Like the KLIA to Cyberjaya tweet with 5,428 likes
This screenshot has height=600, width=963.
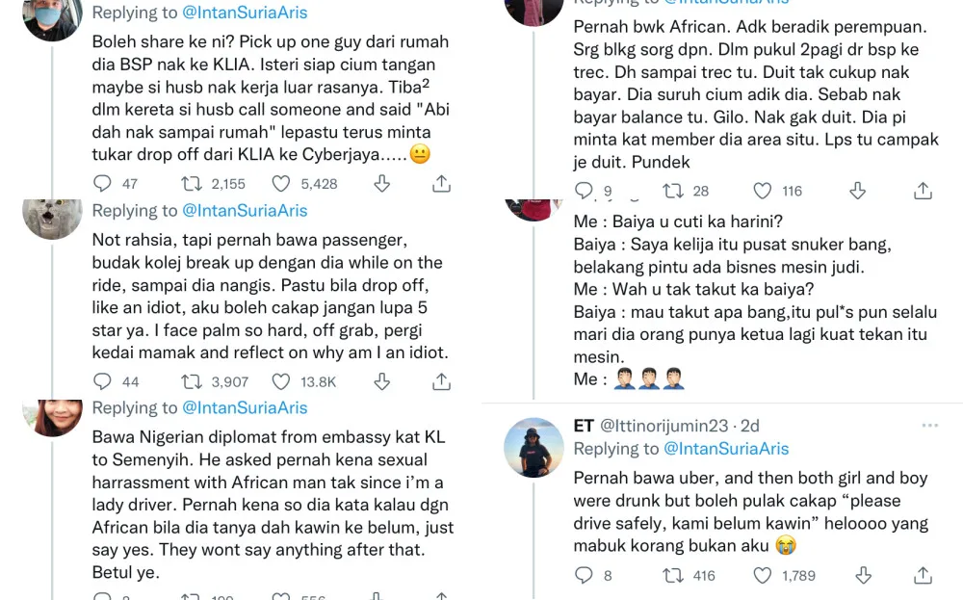[281, 183]
